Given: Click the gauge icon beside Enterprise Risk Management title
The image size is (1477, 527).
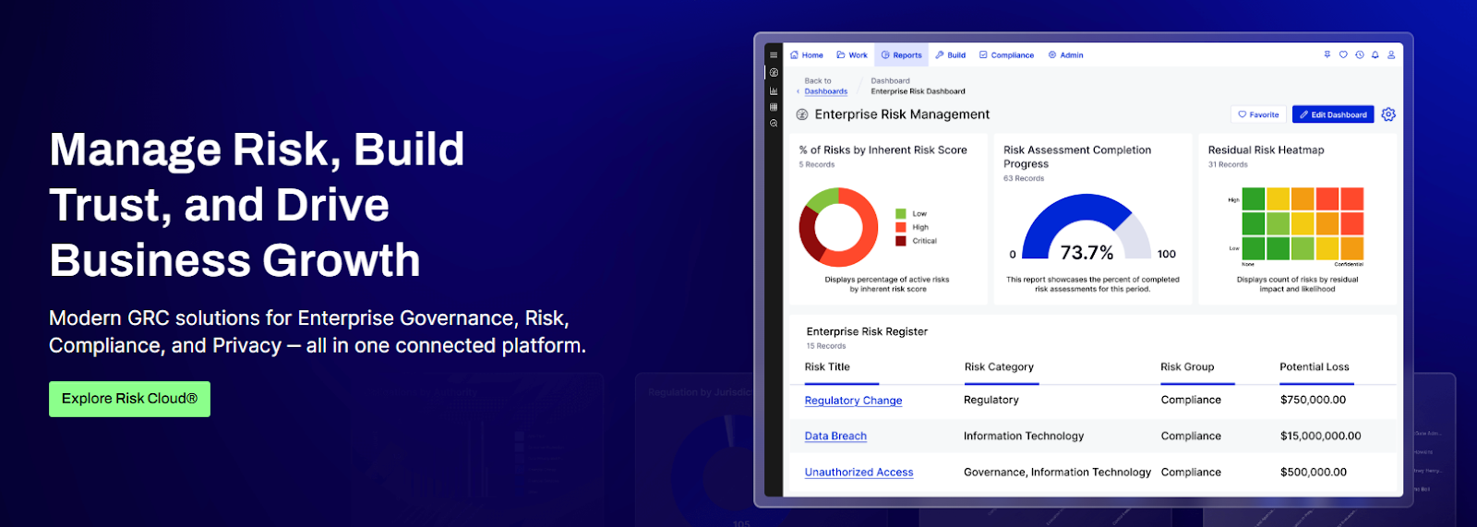Looking at the screenshot, I should pos(802,114).
